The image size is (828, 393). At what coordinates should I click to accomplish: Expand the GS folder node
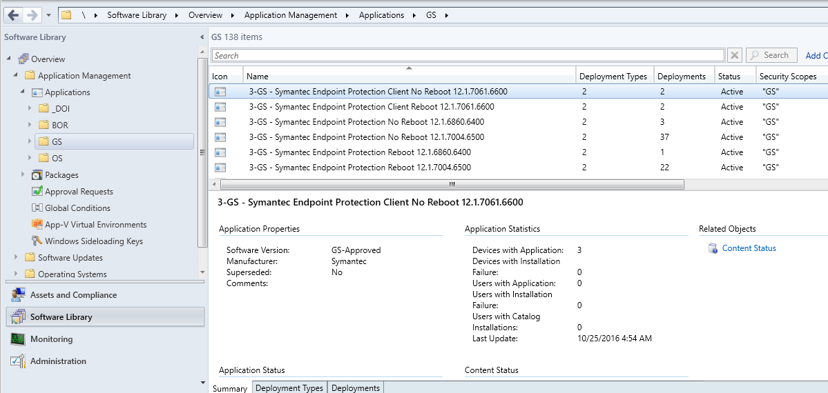coord(30,141)
